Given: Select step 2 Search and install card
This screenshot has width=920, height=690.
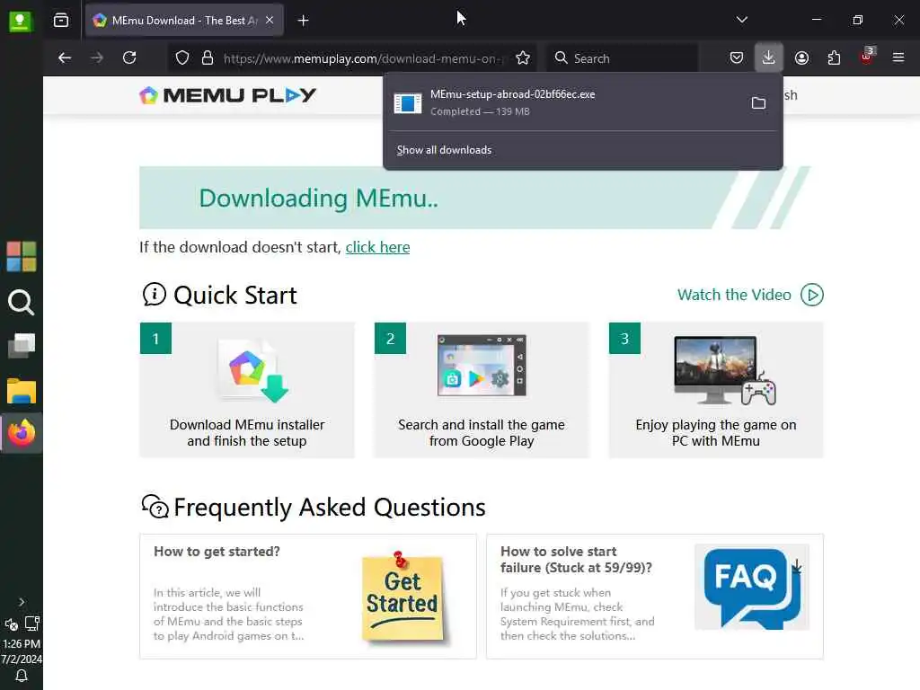Looking at the screenshot, I should pyautogui.click(x=482, y=390).
